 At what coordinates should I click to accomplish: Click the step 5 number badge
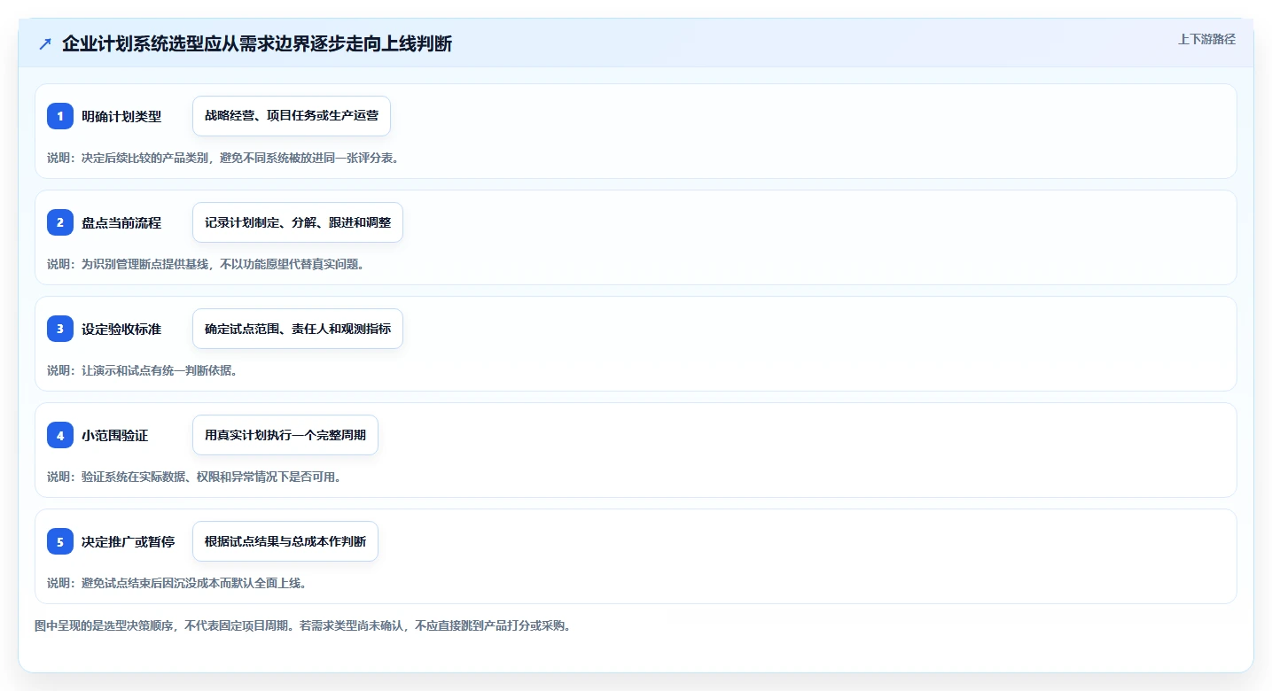[60, 541]
